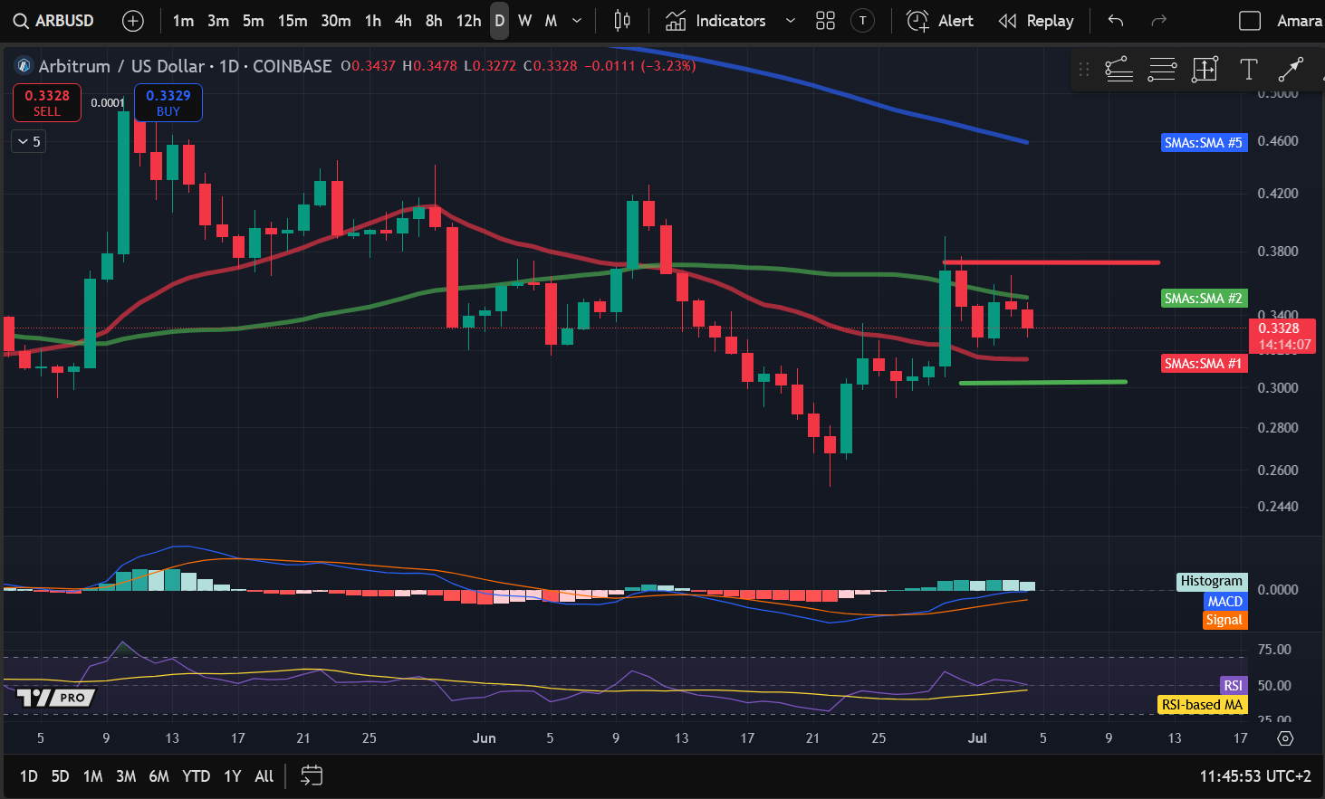Select the horizontal lines drawing tool
The image size is (1325, 799).
[x=1162, y=69]
